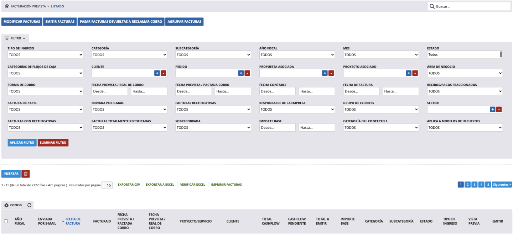Collapse the Filtro panel
The width and height of the screenshot is (513, 234).
click(15, 38)
